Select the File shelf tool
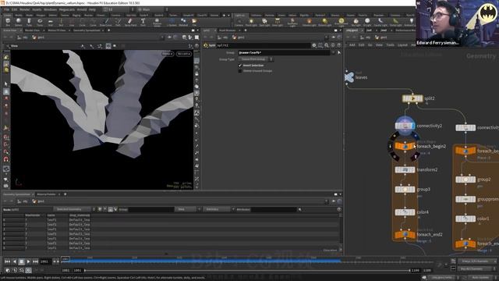499x281 pixels. tap(194, 22)
